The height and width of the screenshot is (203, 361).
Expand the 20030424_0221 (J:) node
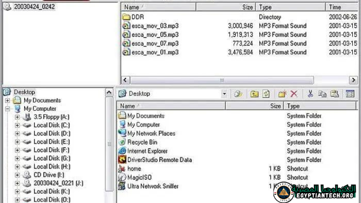pyautogui.click(x=17, y=184)
